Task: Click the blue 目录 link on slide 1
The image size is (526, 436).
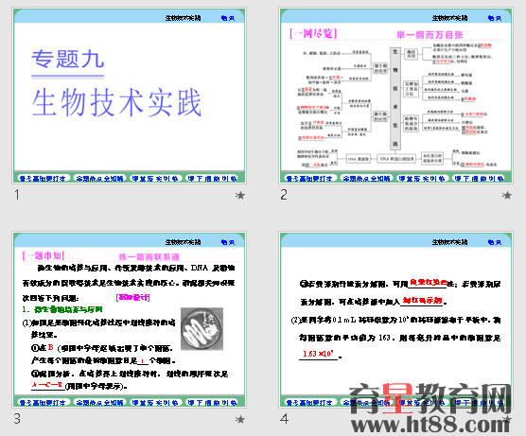Action: [228, 18]
